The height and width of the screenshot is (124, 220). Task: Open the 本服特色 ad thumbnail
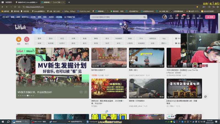(x=109, y=88)
